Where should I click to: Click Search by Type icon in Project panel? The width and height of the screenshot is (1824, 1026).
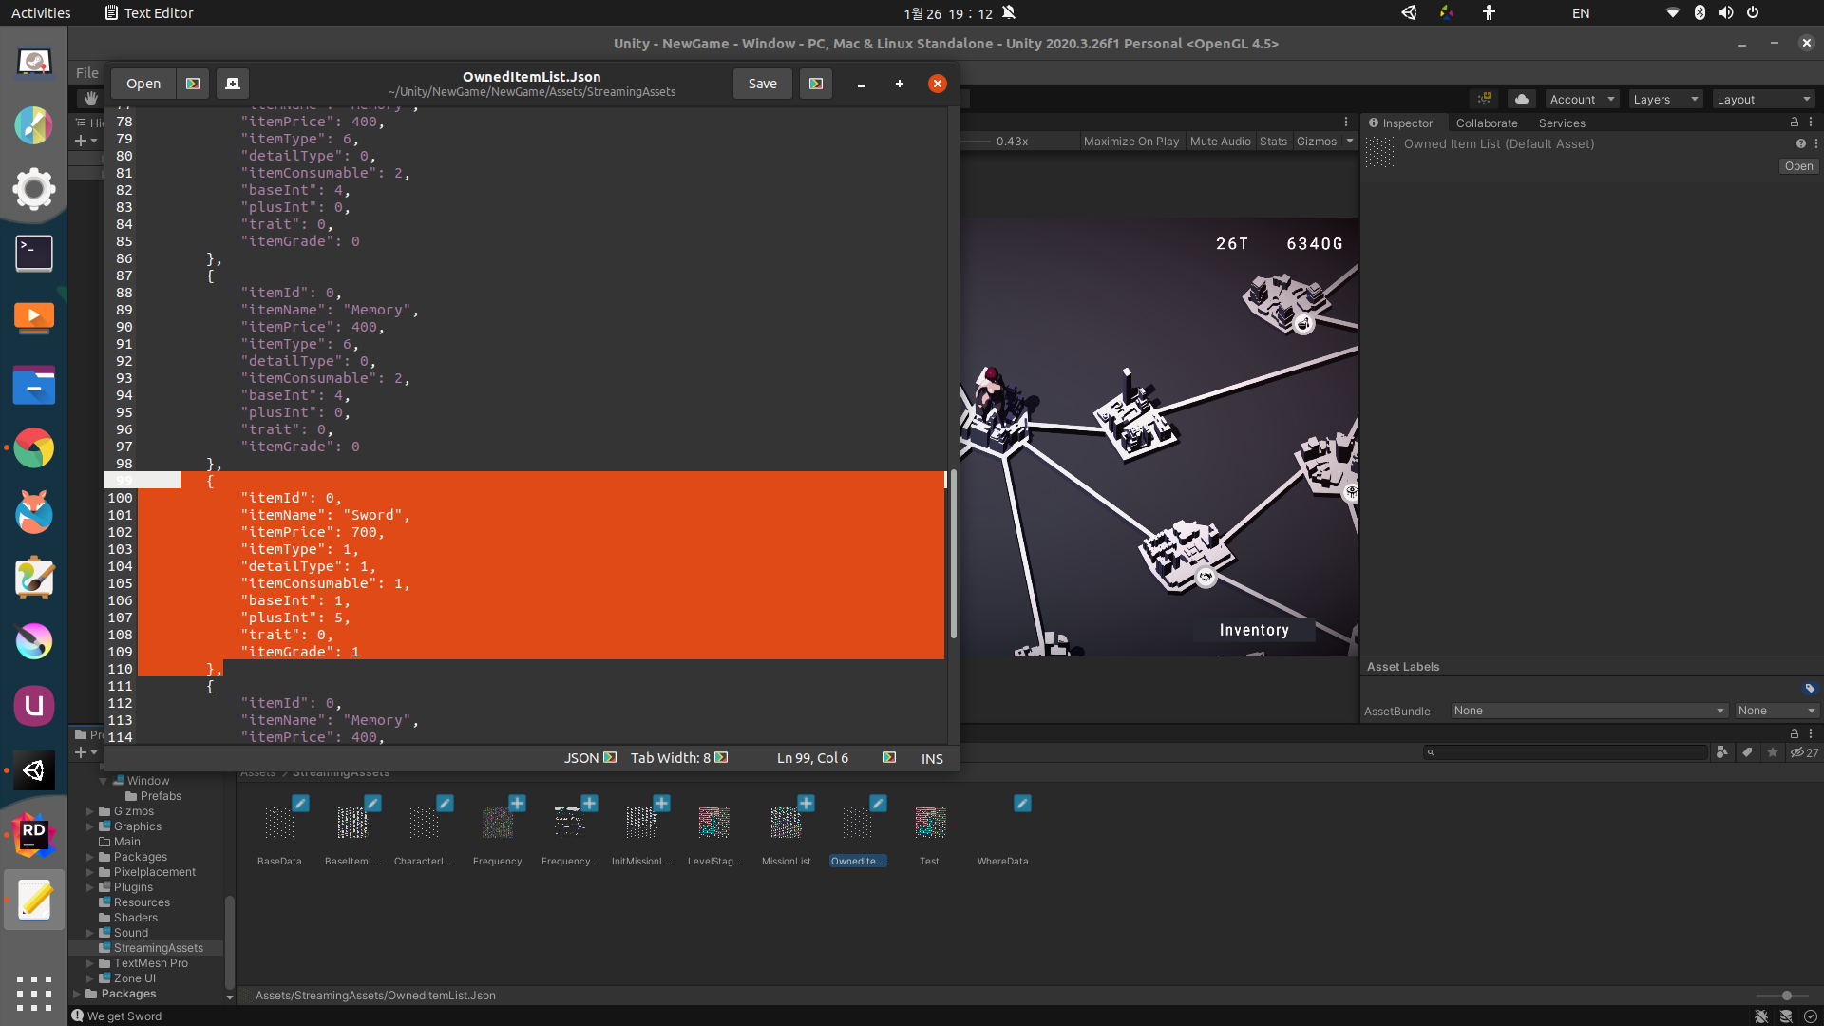click(1721, 752)
